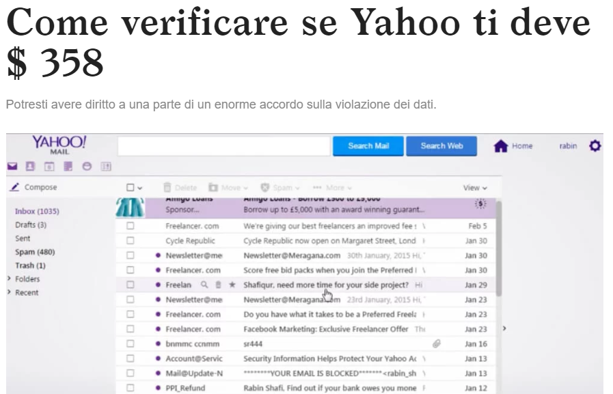Open the View dropdown

click(x=475, y=188)
